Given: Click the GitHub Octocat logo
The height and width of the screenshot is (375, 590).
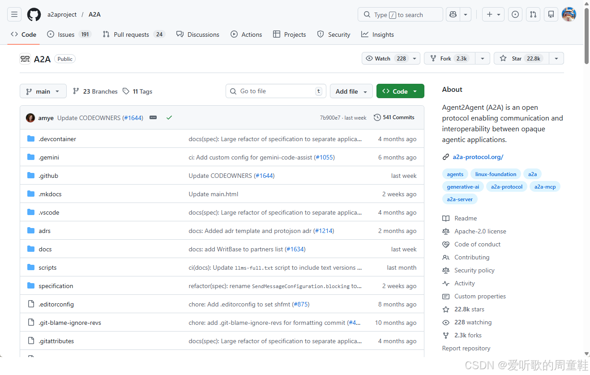Looking at the screenshot, I should [x=34, y=14].
